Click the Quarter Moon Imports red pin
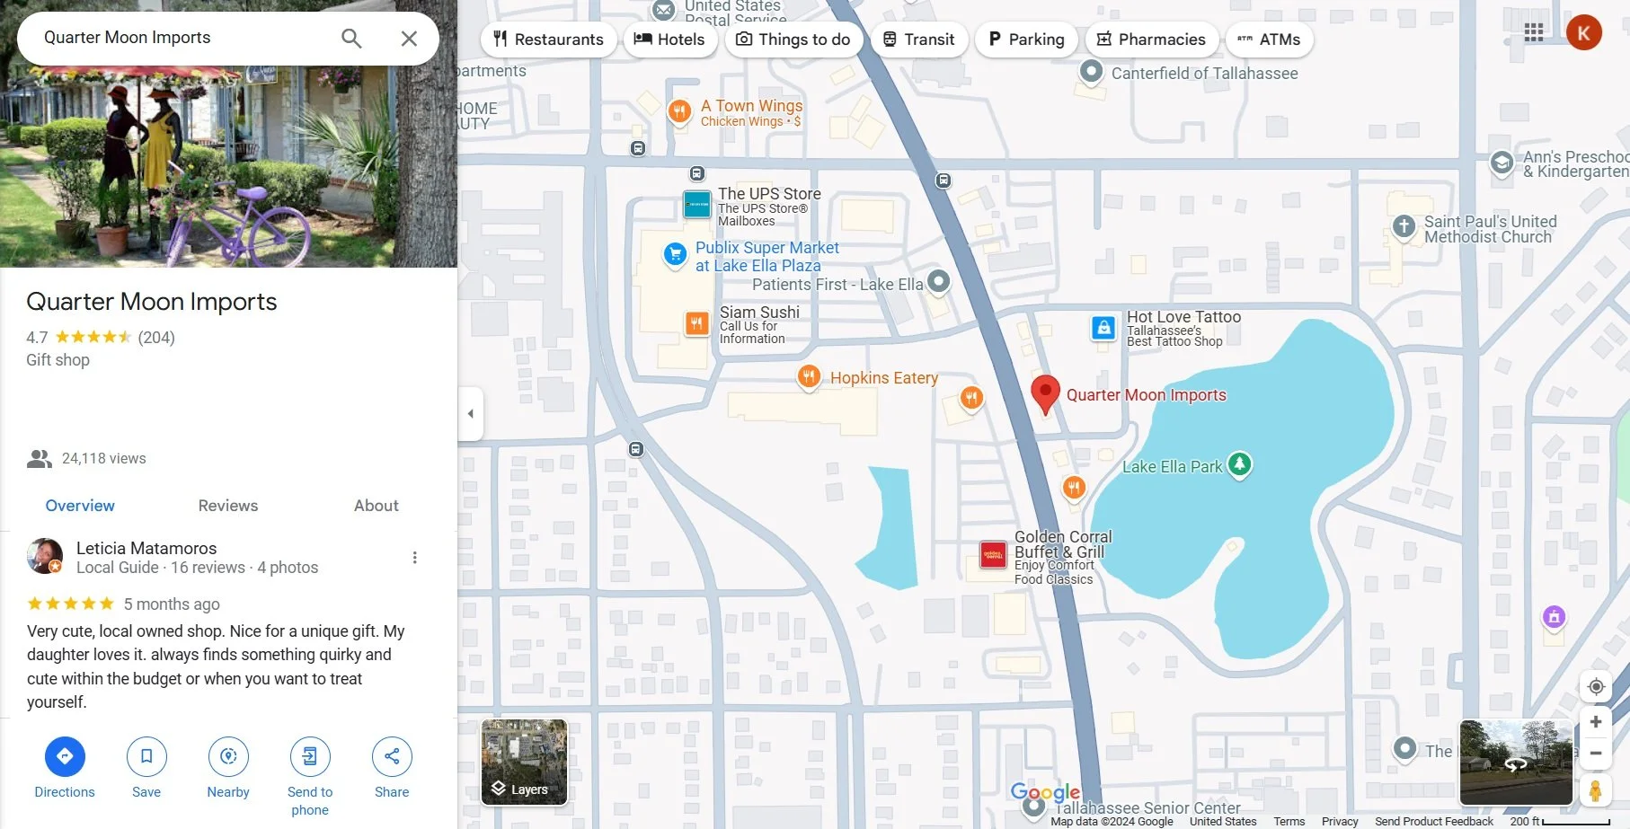1630x829 pixels. (1044, 394)
